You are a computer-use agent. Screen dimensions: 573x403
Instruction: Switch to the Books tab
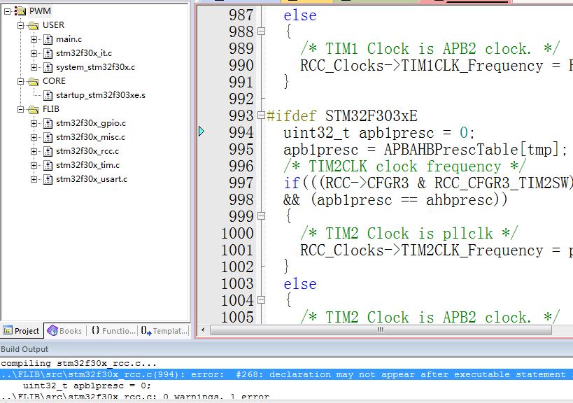click(64, 331)
